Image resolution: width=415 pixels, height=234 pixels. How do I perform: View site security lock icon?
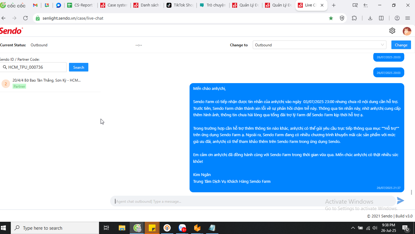[x=38, y=18]
